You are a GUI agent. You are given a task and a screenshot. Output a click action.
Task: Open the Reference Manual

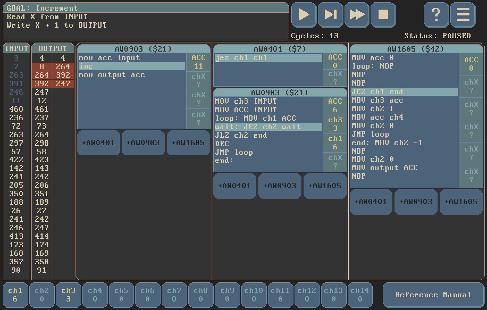click(x=433, y=295)
